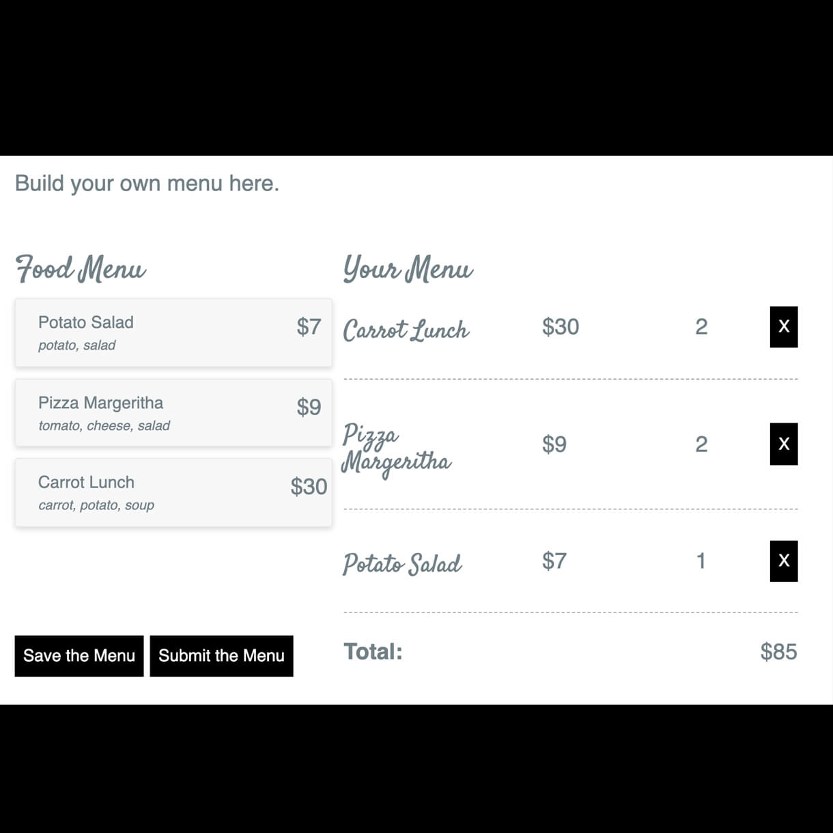Add Pizza Margeritha from the Food Menu
The height and width of the screenshot is (833, 833).
pyautogui.click(x=173, y=413)
